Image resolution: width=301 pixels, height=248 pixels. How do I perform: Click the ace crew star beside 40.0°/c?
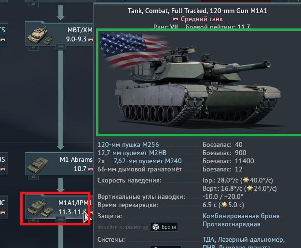pos(246,180)
